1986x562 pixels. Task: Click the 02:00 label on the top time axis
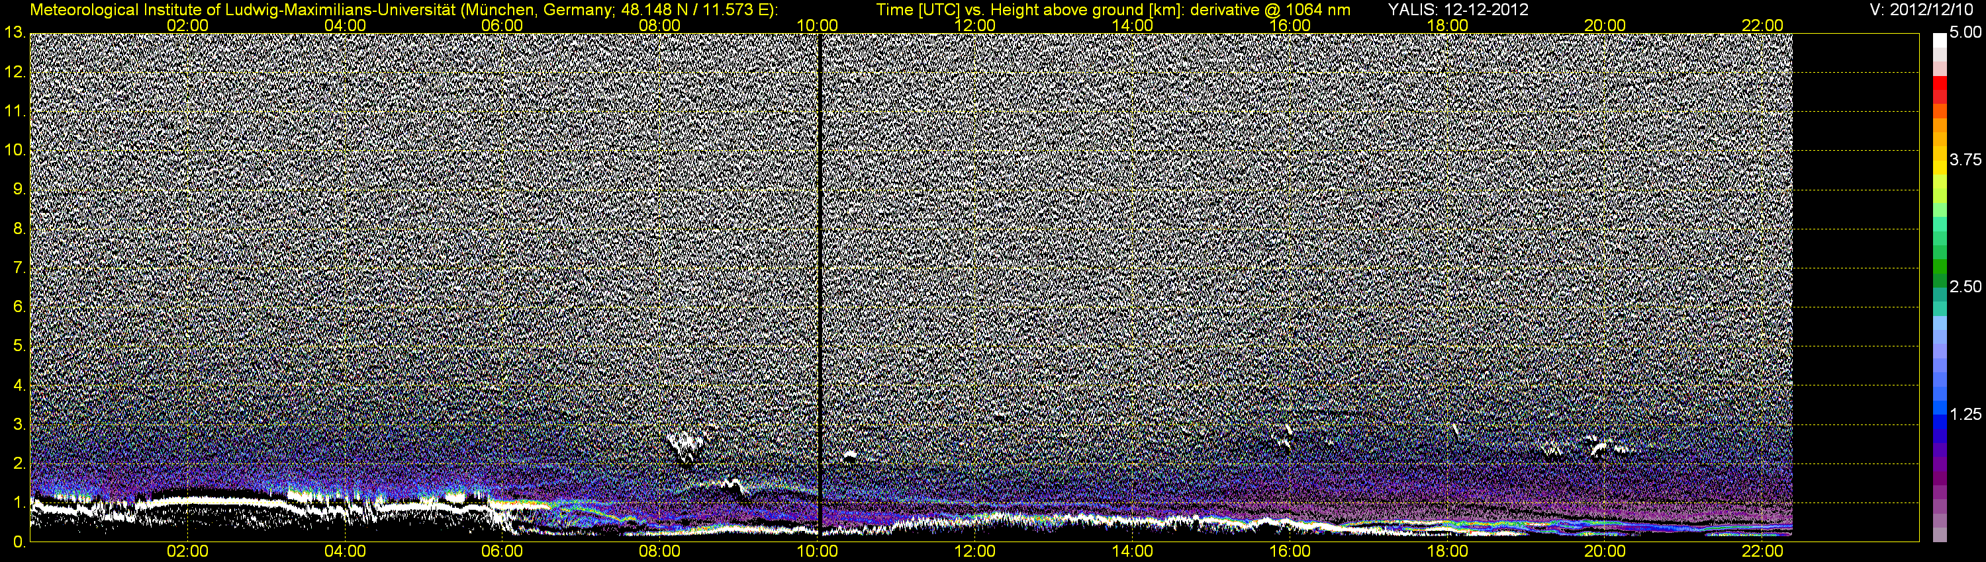point(187,25)
